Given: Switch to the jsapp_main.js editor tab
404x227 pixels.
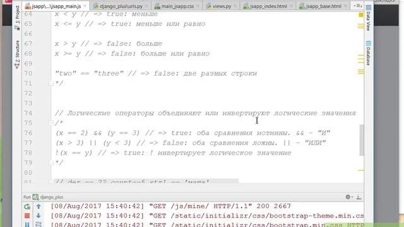Looking at the screenshot, I should tap(56, 6).
